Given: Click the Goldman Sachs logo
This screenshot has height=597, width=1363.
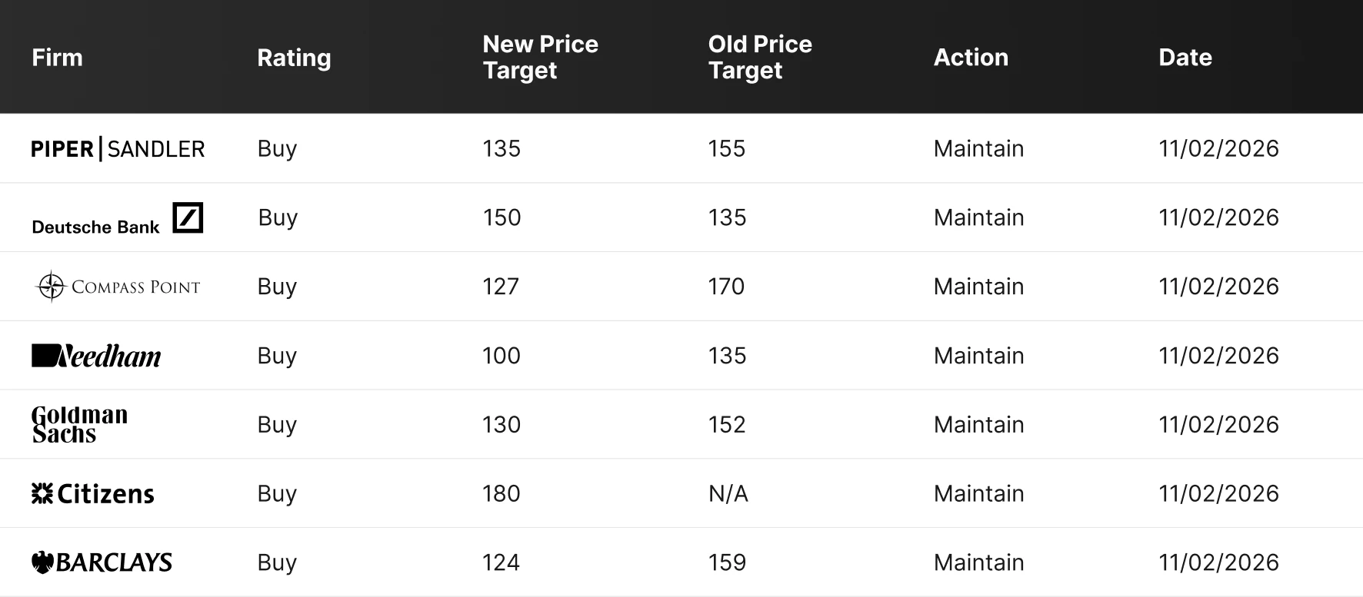Looking at the screenshot, I should (x=79, y=424).
